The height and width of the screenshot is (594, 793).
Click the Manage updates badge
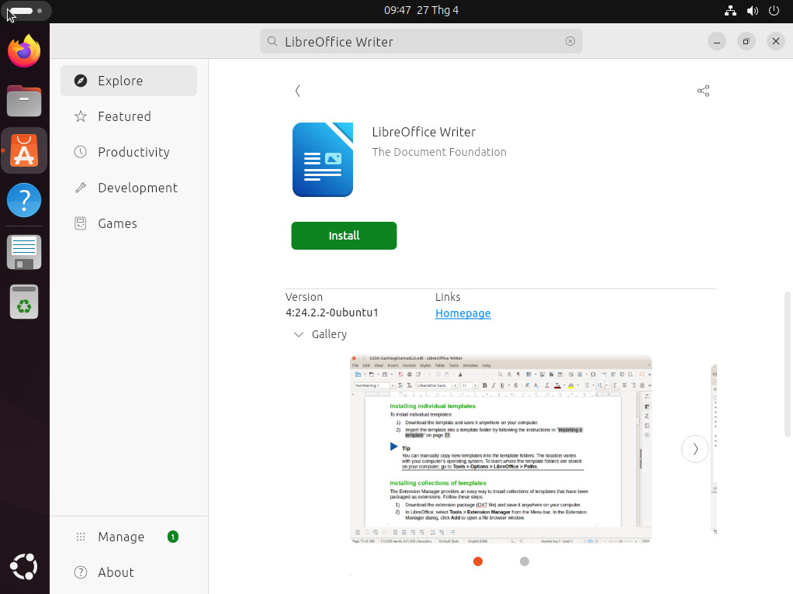pos(173,537)
